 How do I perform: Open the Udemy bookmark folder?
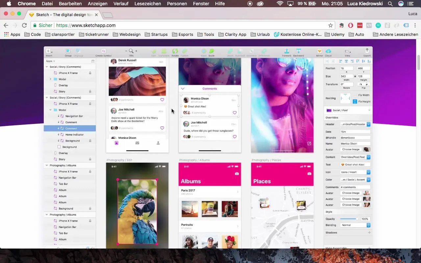pos(334,34)
